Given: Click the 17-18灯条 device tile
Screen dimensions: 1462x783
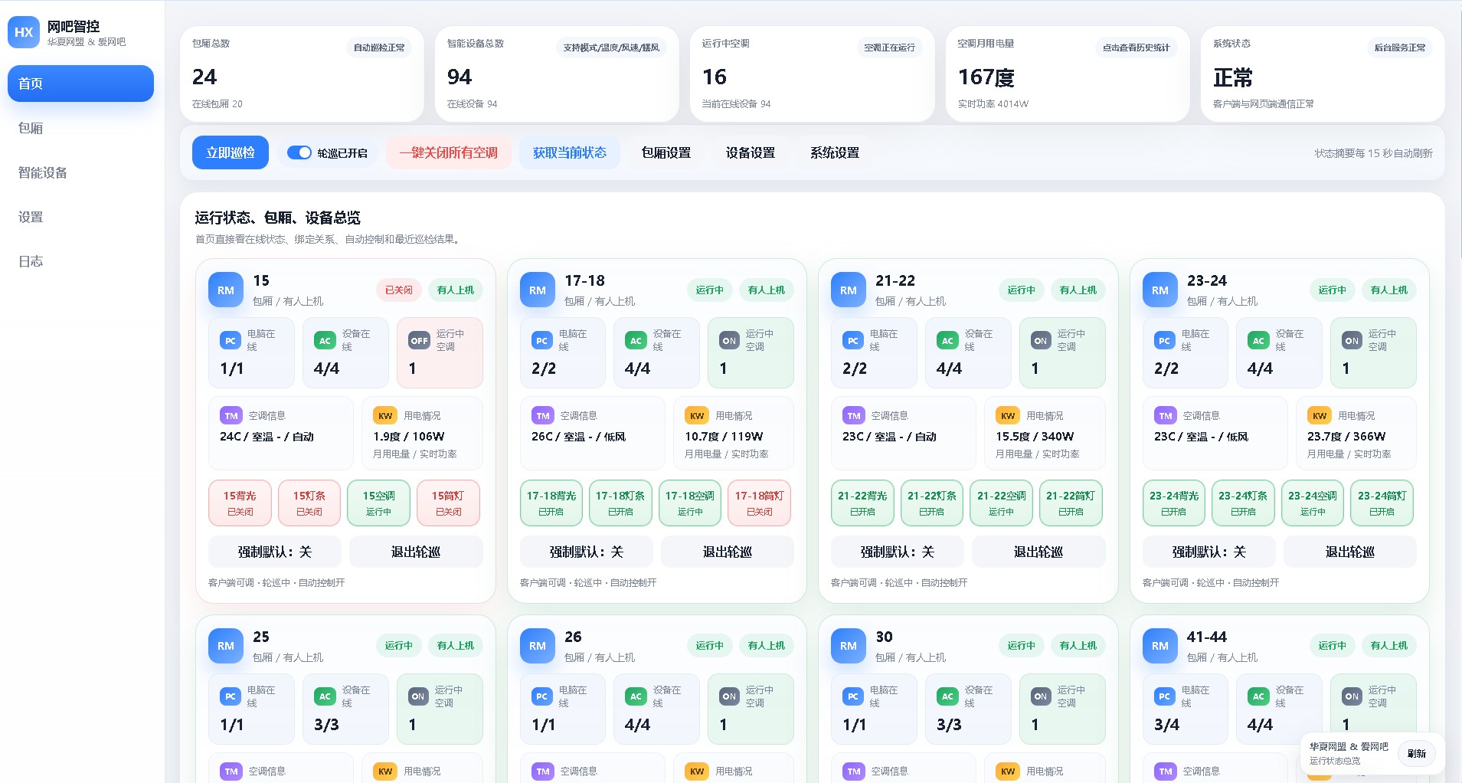Looking at the screenshot, I should tap(620, 503).
